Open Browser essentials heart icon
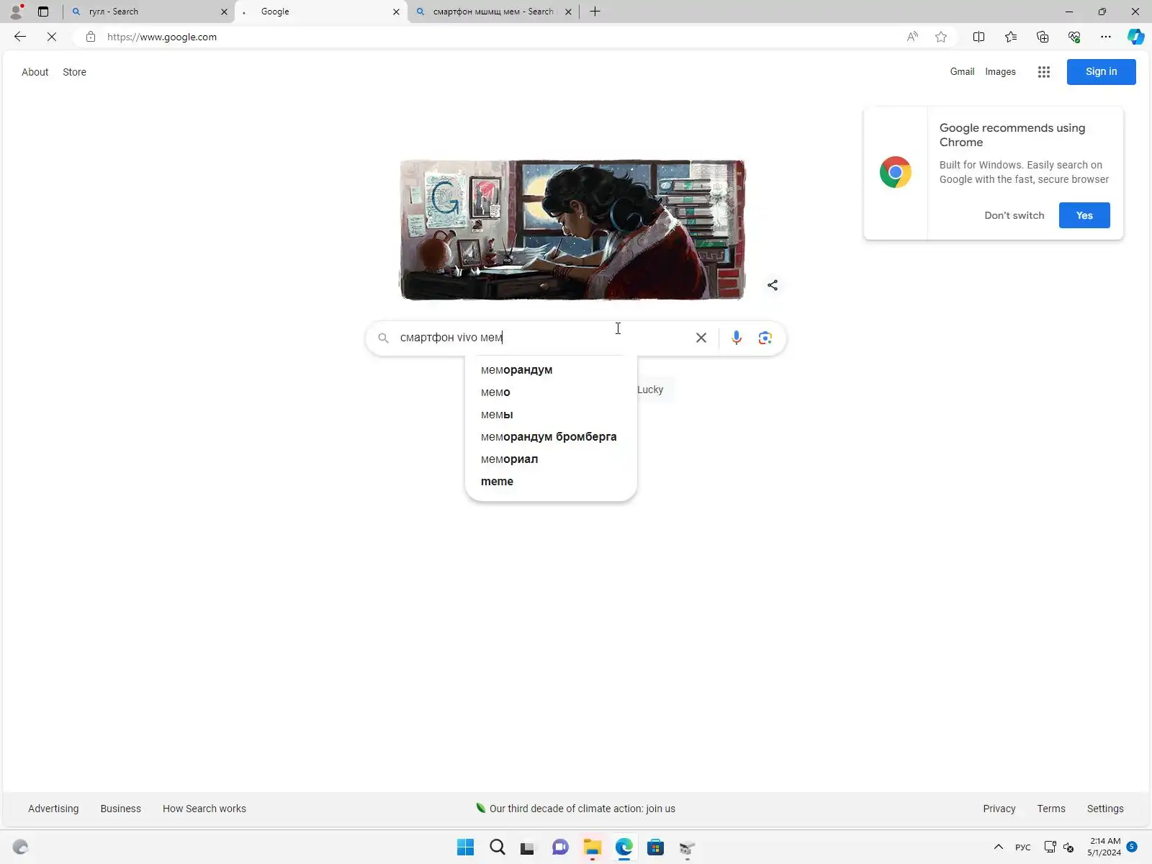 [1074, 37]
